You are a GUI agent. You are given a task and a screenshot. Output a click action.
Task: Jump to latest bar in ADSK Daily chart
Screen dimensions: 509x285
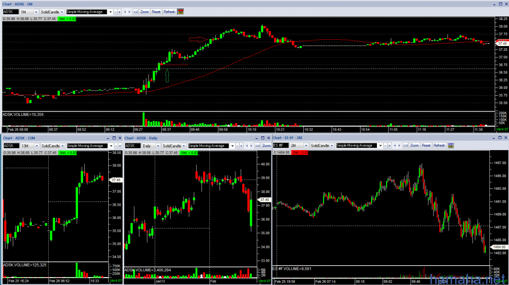pos(258,146)
